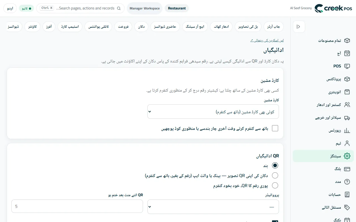The width and height of the screenshot is (356, 222).
Task: Open the انوینٹری archive icon
Action: tap(347, 92)
